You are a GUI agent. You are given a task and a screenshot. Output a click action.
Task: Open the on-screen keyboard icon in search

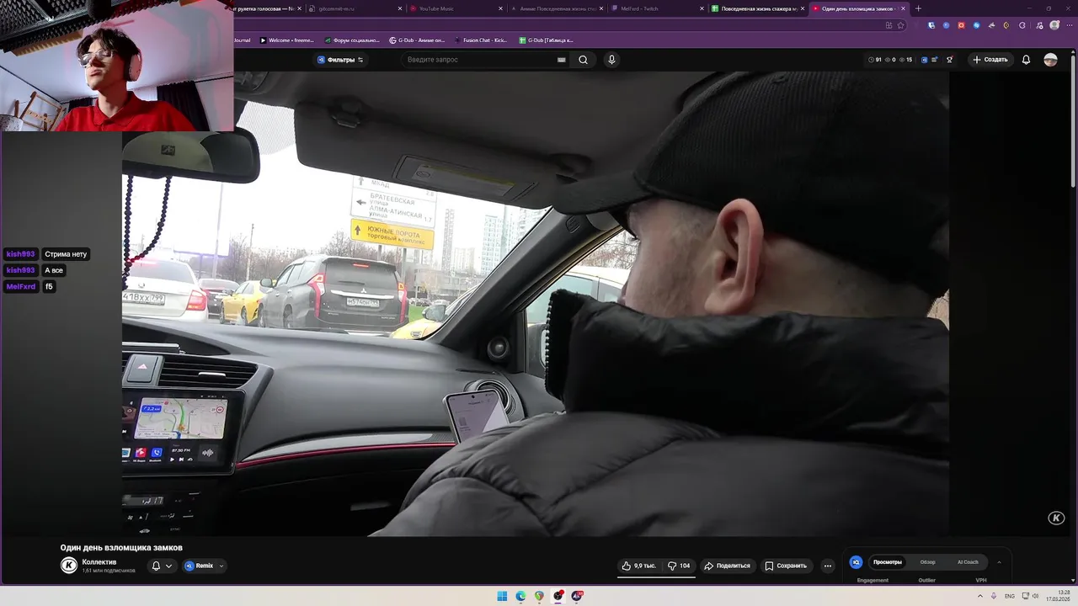coord(562,60)
